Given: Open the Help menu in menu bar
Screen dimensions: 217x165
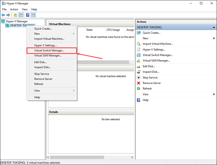Looking at the screenshot, I should (x=34, y=9).
